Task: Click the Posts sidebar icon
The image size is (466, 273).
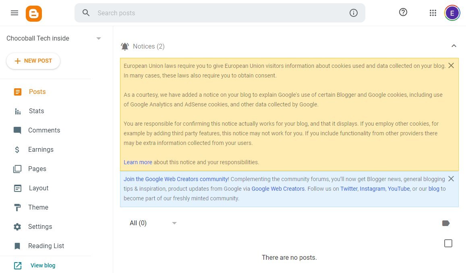Action: (x=18, y=92)
